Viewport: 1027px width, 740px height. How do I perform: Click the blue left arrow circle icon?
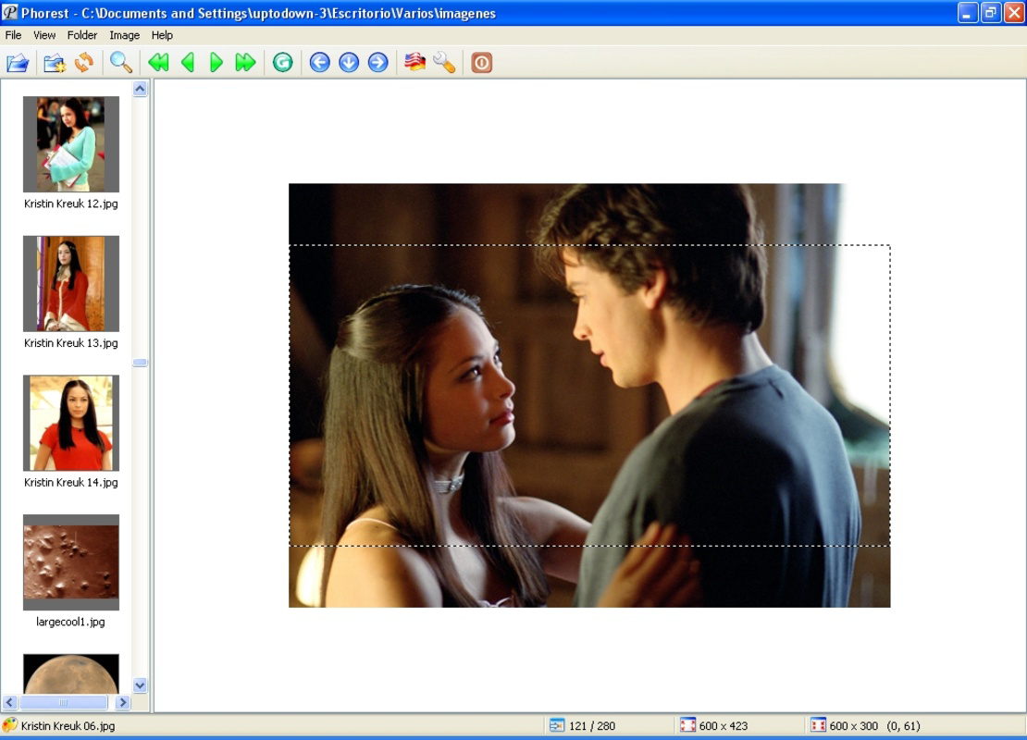319,63
